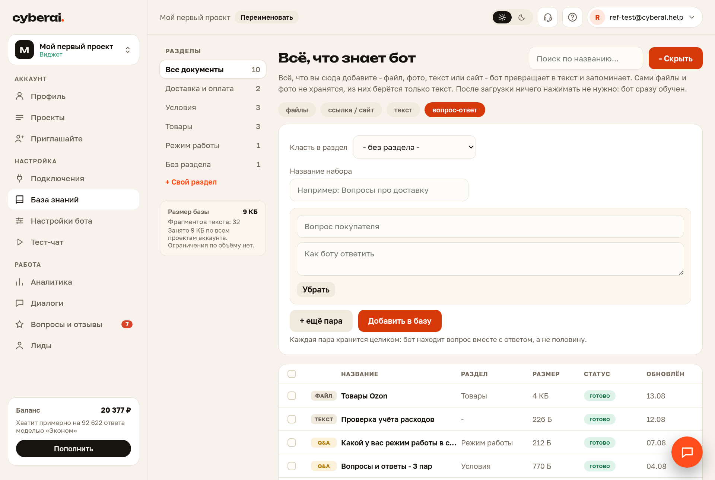The height and width of the screenshot is (480, 715).
Task: Expand the Мой первый проект project switcher
Action: pyautogui.click(x=74, y=50)
